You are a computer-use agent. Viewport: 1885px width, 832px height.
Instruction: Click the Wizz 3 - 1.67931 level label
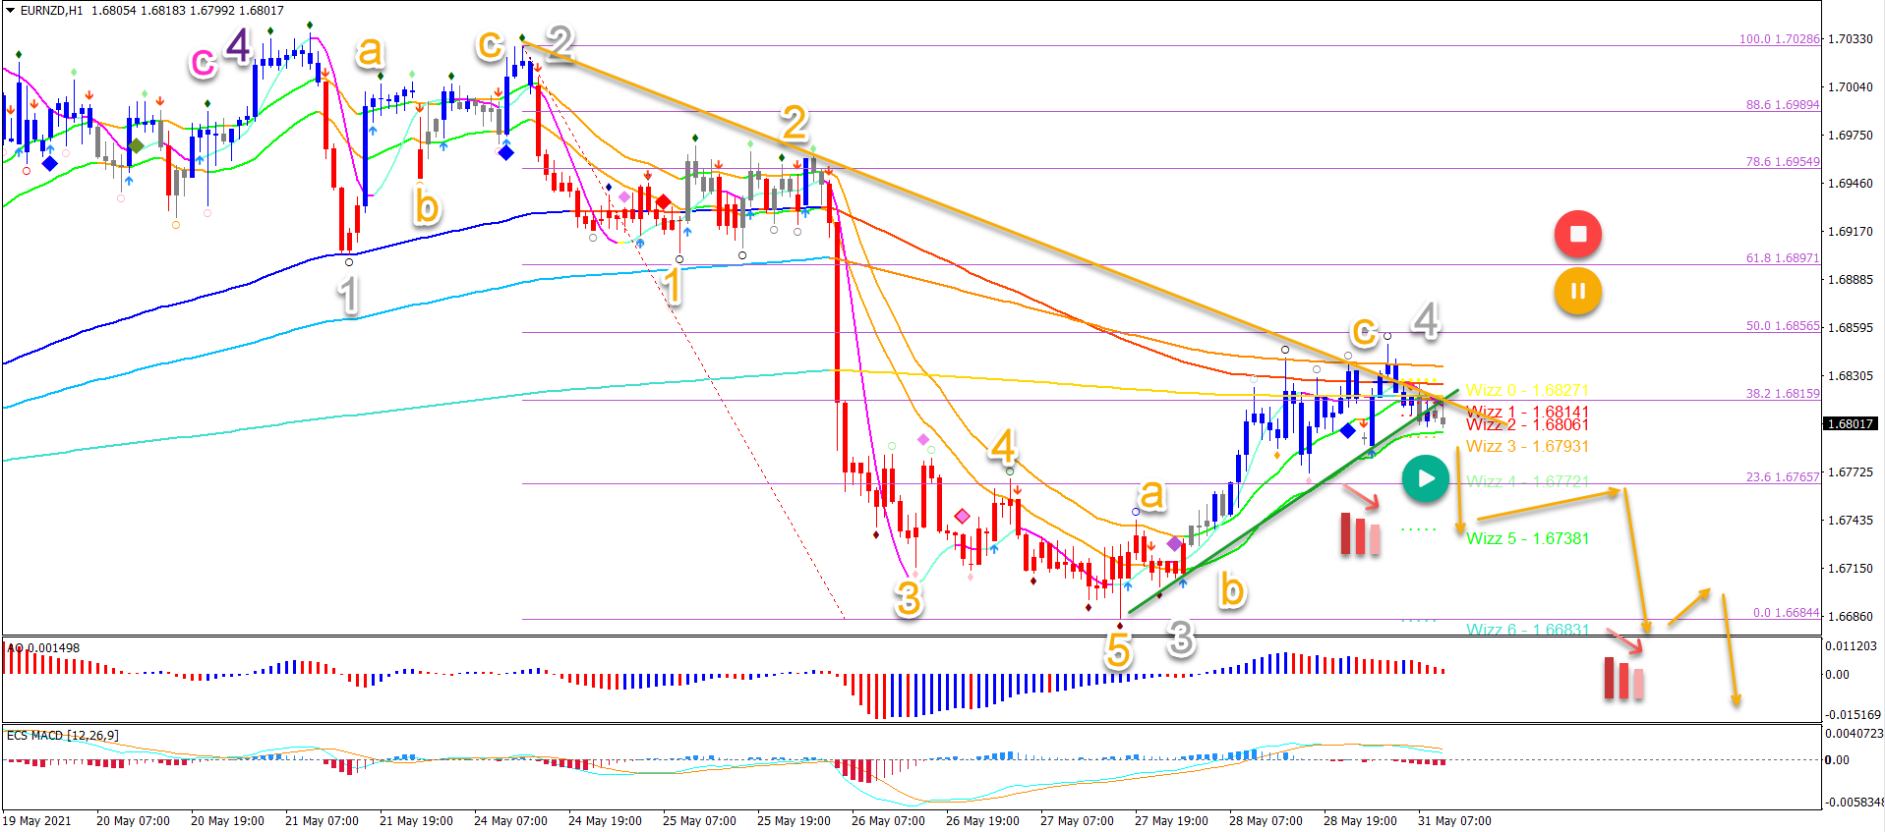click(1527, 446)
